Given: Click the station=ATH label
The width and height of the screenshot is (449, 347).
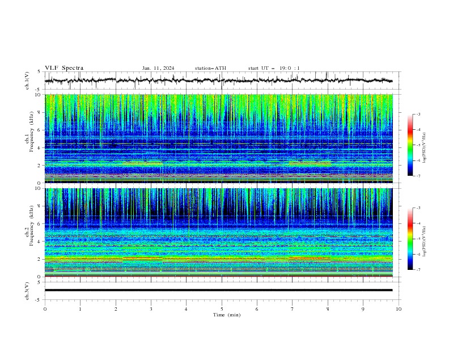Looking at the screenshot, I should 210,68.
